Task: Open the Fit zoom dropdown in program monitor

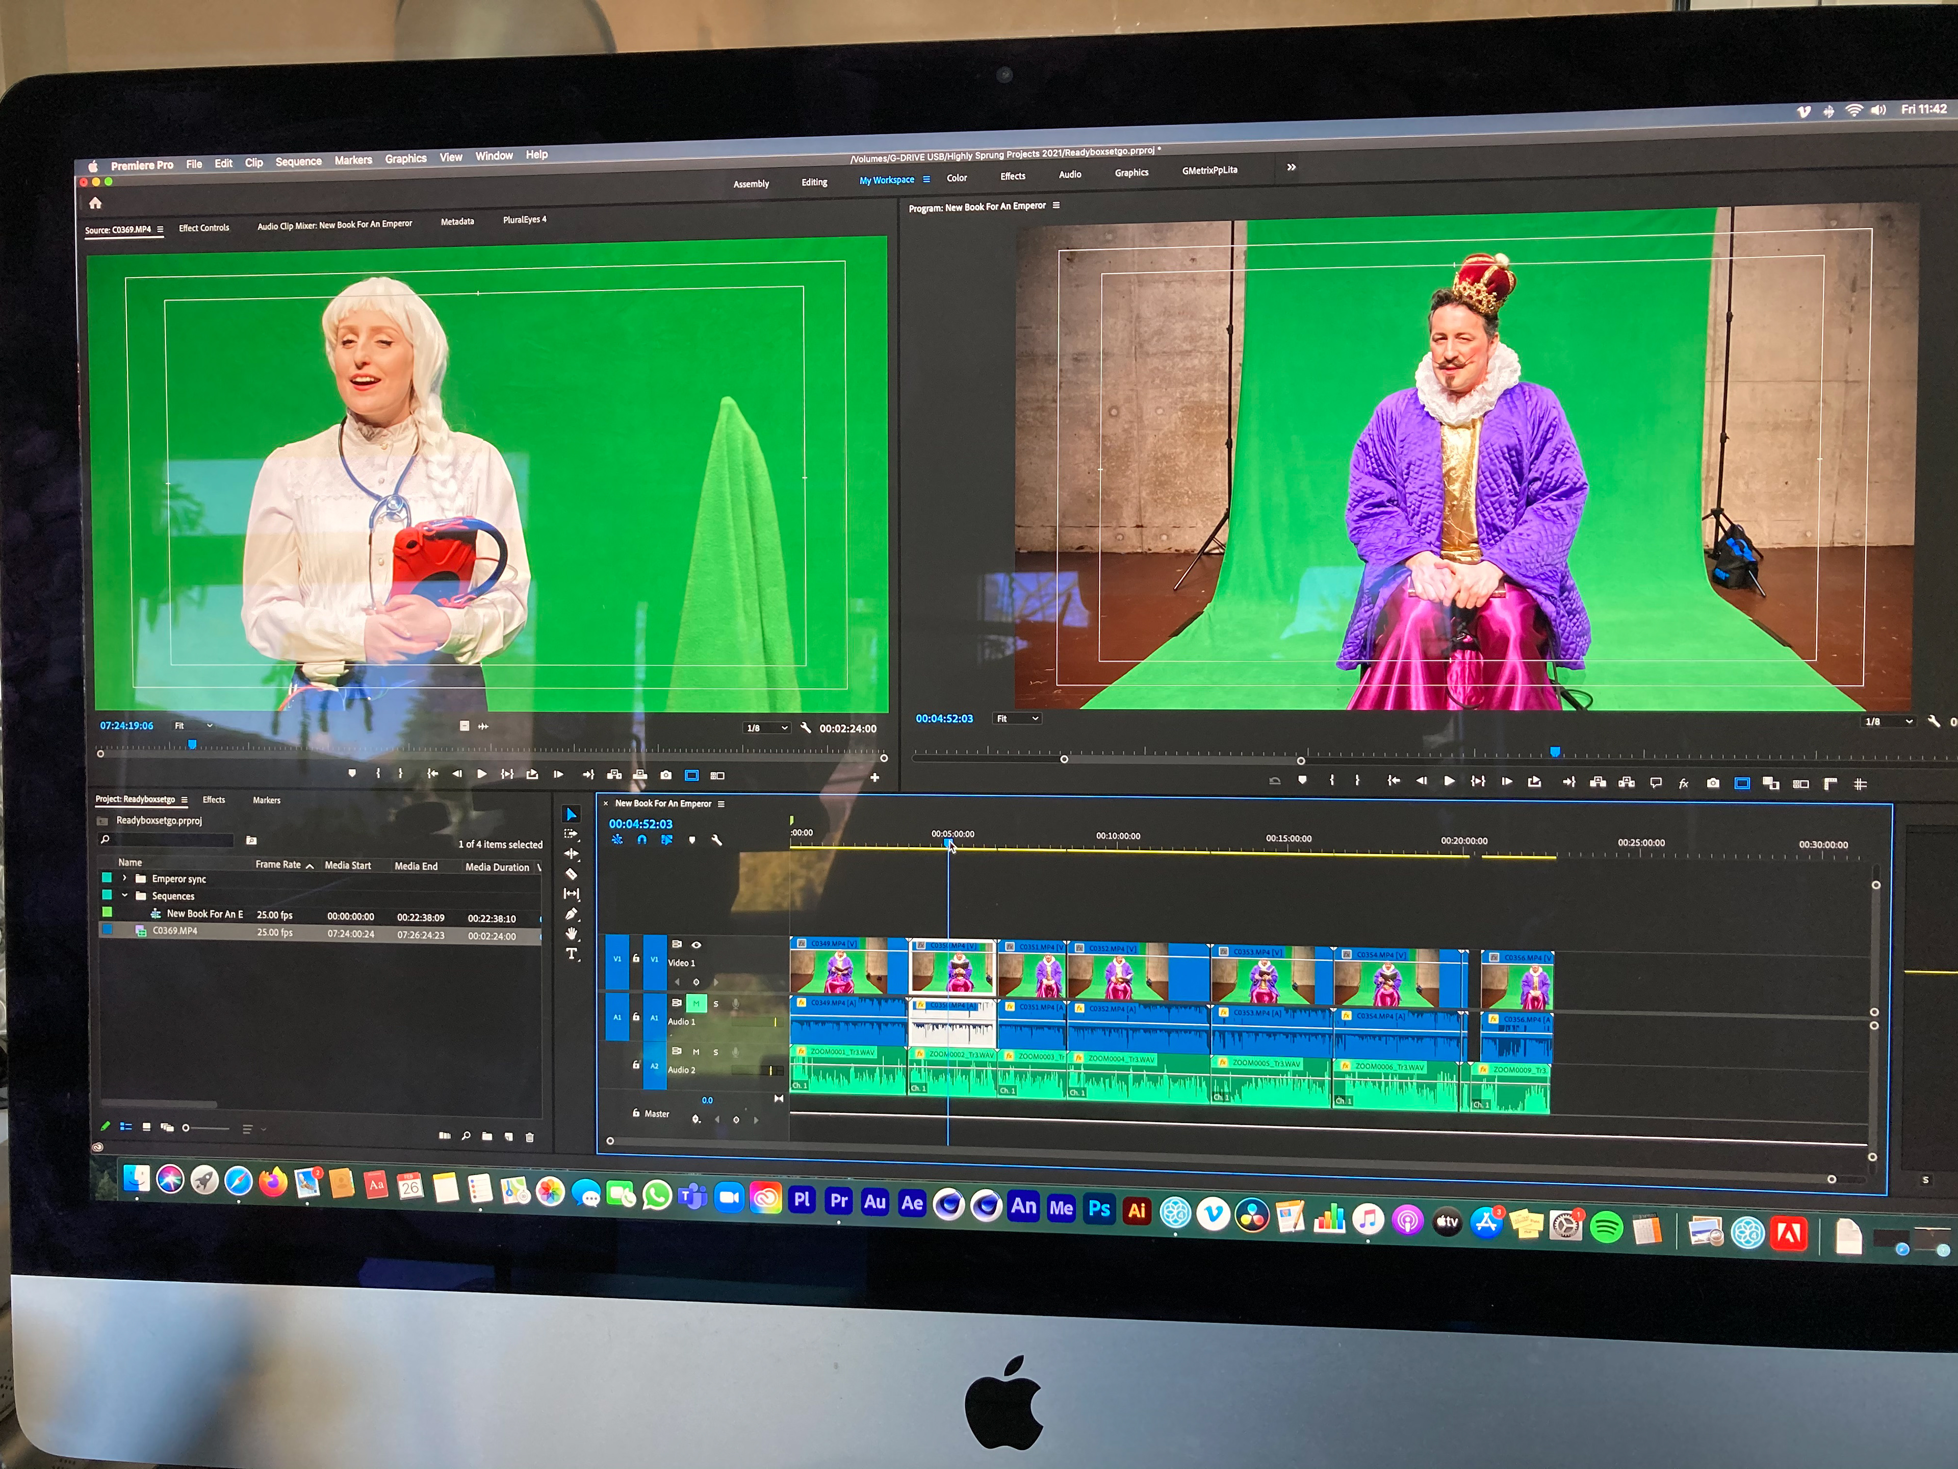Action: [1016, 718]
